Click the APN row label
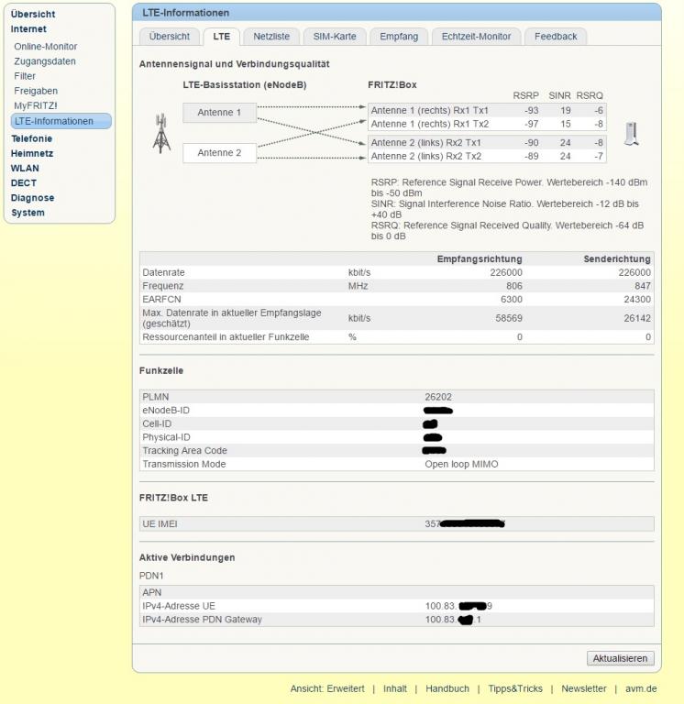This screenshot has height=704, width=684. 152,593
